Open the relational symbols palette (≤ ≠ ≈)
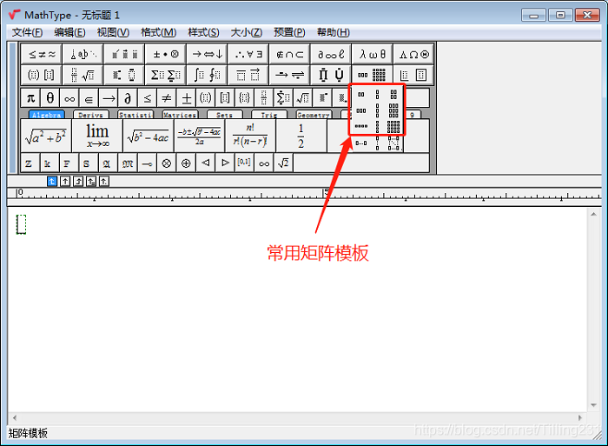The image size is (608, 446). click(x=42, y=55)
